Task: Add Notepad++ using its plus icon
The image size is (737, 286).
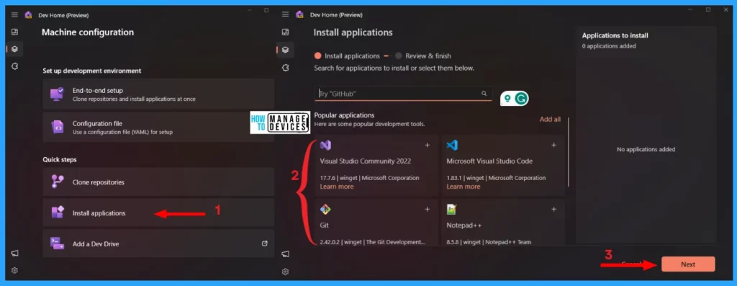Action: point(553,210)
